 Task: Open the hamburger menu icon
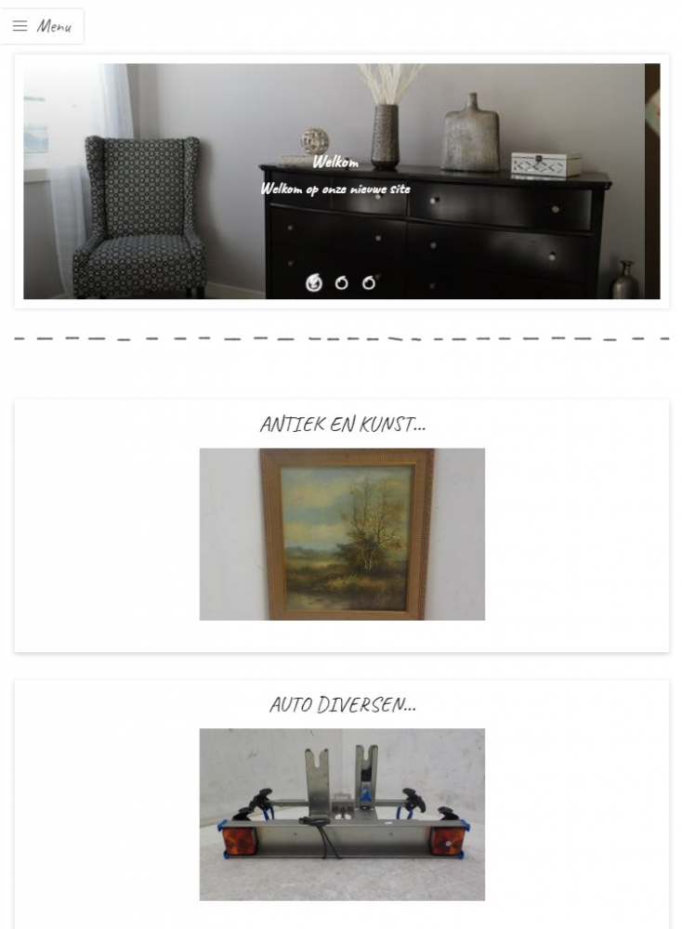[20, 25]
